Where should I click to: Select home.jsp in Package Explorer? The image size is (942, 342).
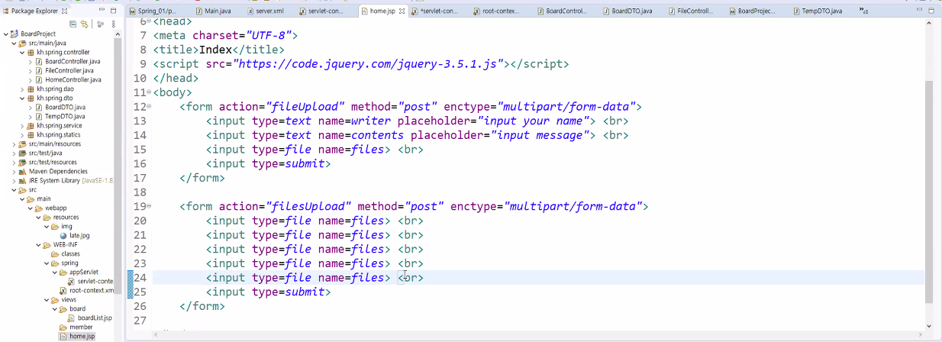[82, 337]
